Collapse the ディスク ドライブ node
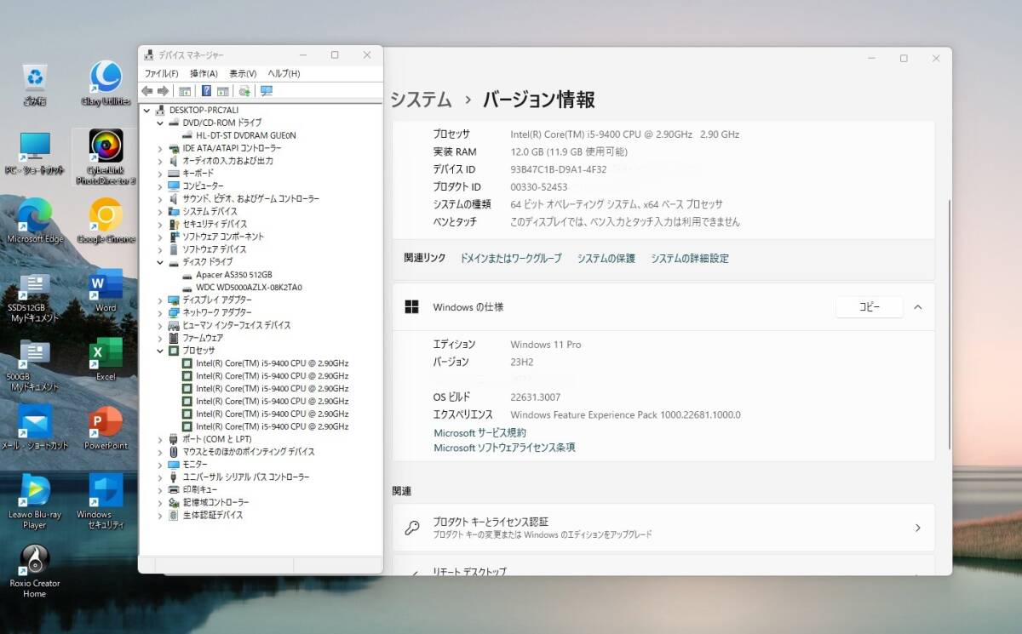 [160, 262]
